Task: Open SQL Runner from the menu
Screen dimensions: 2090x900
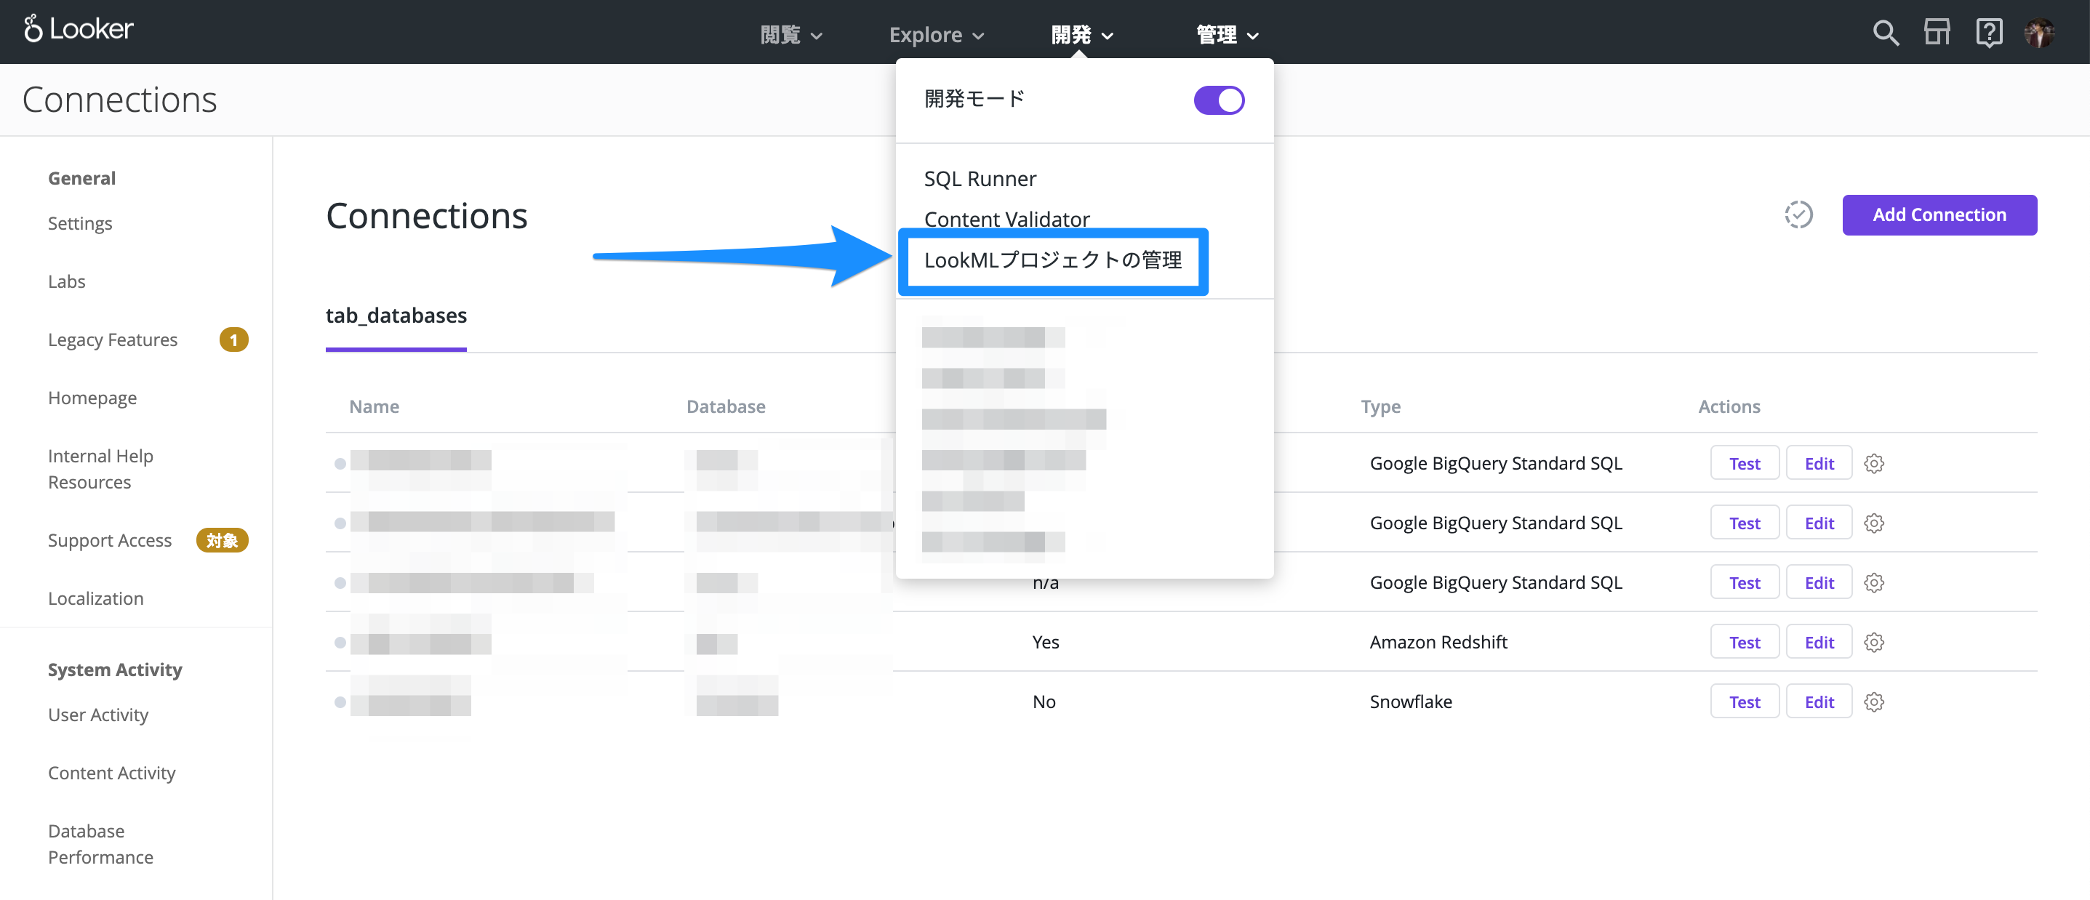Action: 980,178
